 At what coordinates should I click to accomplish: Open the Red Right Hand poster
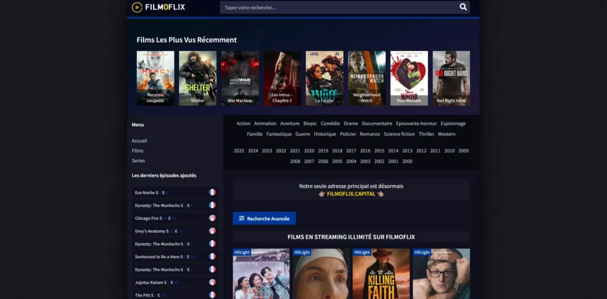(451, 78)
